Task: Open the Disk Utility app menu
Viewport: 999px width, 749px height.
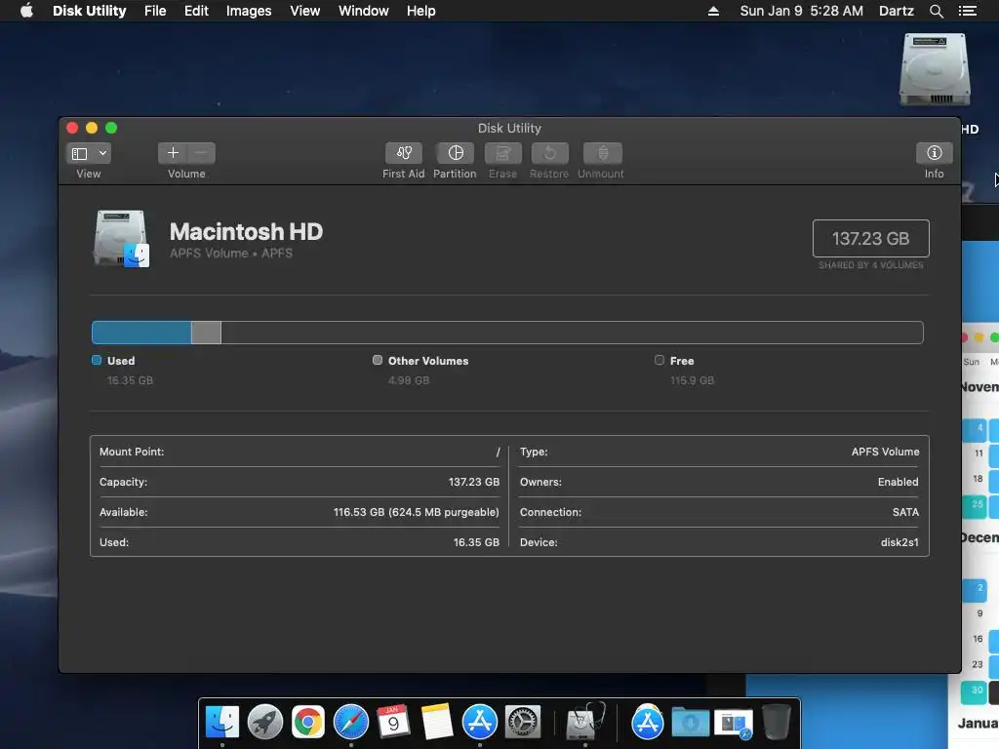Action: click(x=89, y=11)
